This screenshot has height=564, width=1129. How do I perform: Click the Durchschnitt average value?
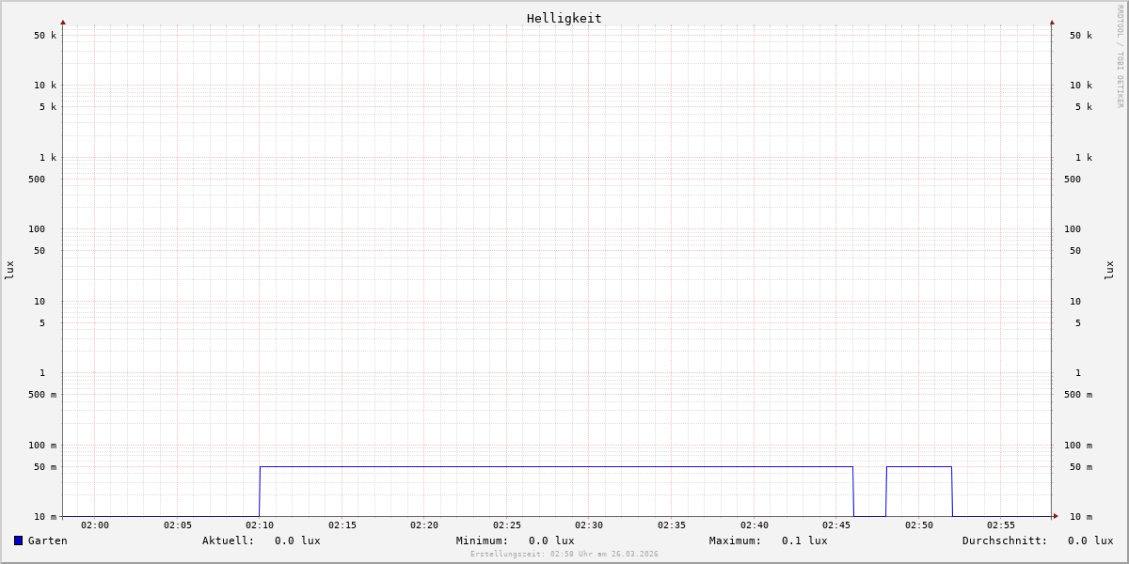coord(1089,540)
